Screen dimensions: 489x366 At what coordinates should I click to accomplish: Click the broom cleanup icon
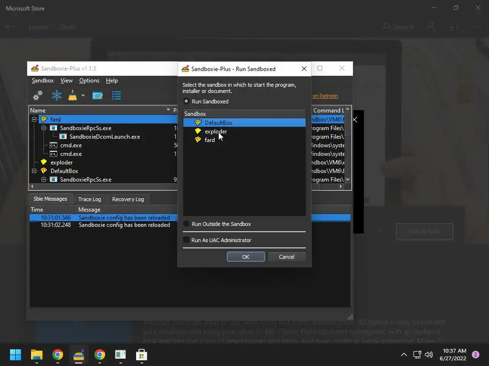pos(73,95)
